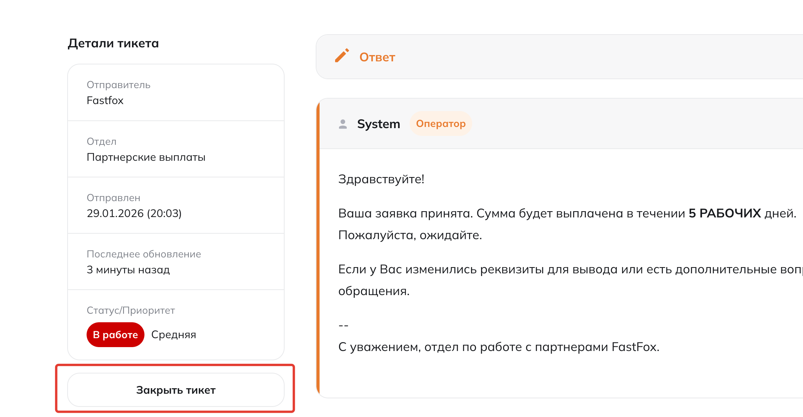The image size is (803, 417).
Task: Click the "Последнее обновление" field label
Action: [144, 254]
